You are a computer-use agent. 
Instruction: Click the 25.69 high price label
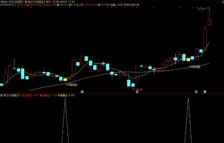pos(201,9)
